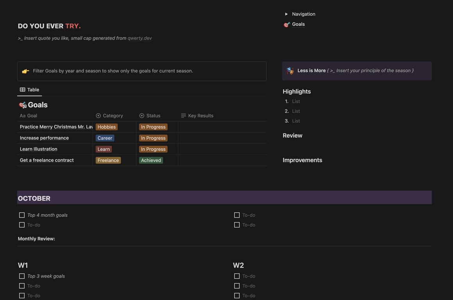The width and height of the screenshot is (453, 300).
Task: Click the Key Results text icon
Action: coord(184,116)
